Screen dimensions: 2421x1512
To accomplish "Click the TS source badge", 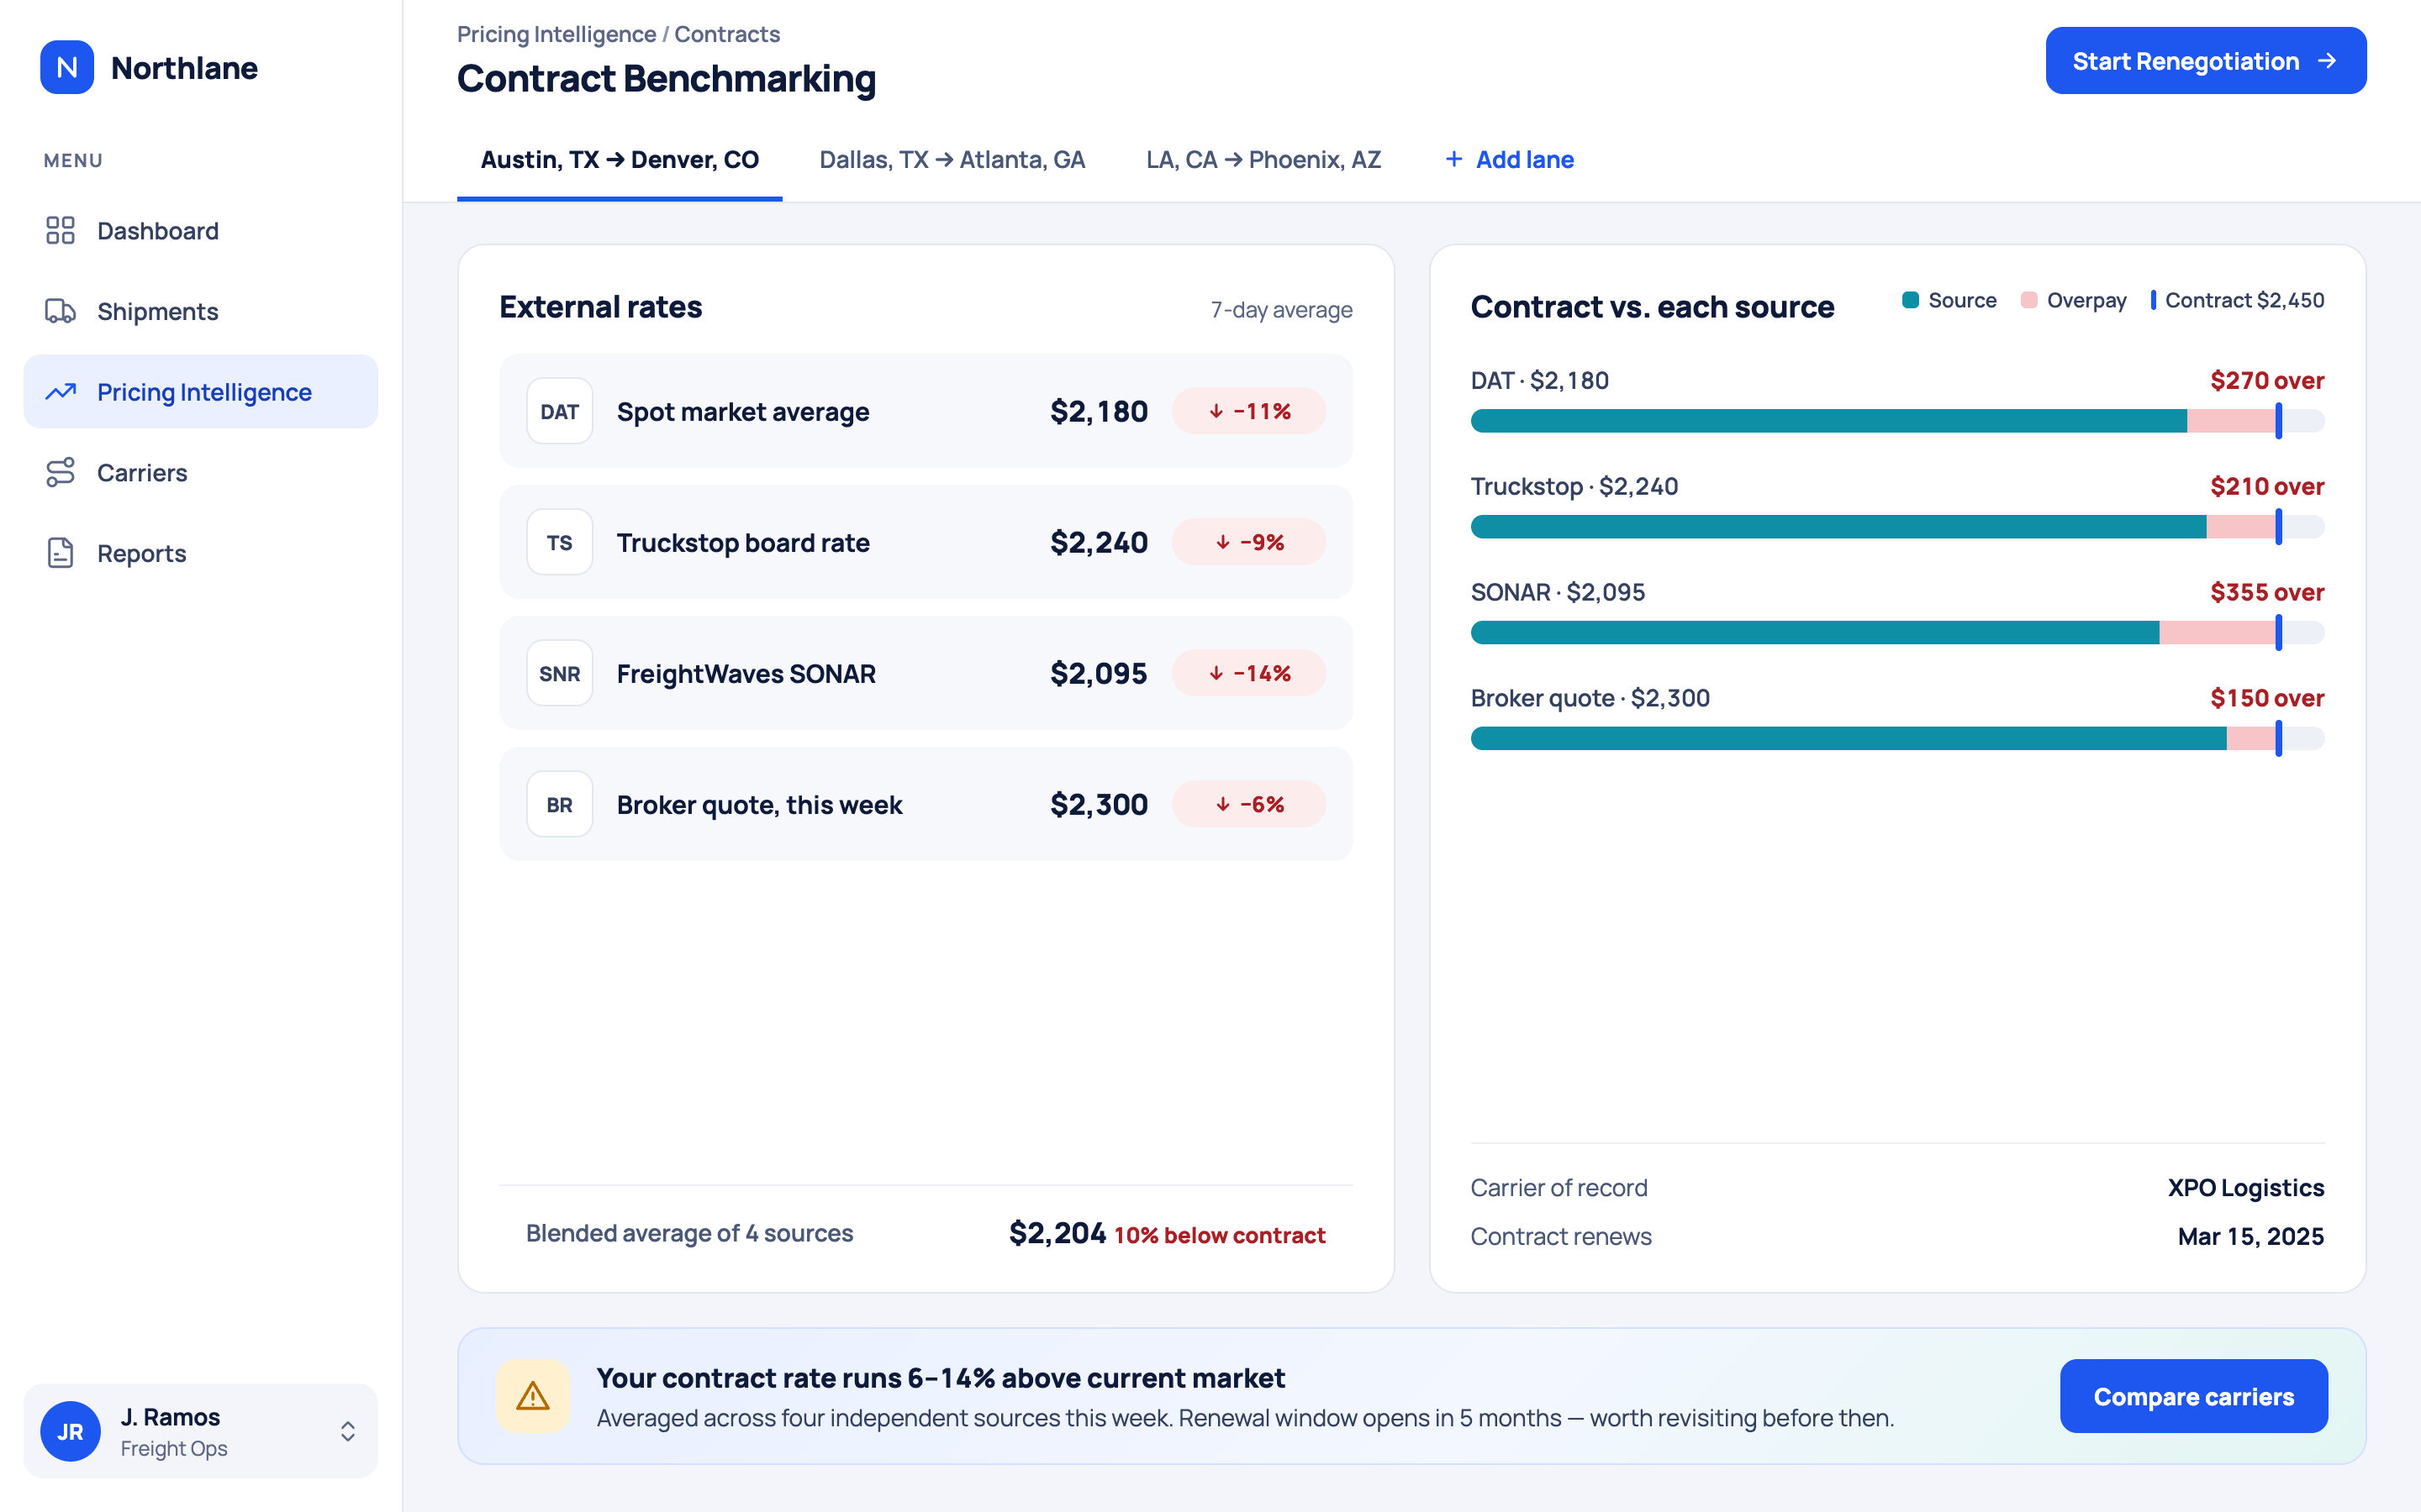I will click(559, 542).
